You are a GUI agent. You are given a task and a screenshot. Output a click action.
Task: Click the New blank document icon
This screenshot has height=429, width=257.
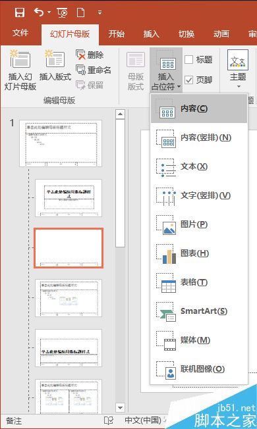[80, 13]
